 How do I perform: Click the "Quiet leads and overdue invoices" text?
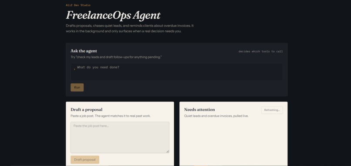coord(216,116)
